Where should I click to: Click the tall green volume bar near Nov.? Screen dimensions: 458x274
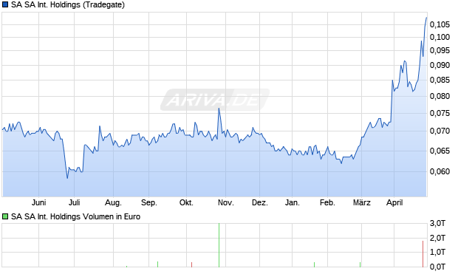tap(219, 245)
